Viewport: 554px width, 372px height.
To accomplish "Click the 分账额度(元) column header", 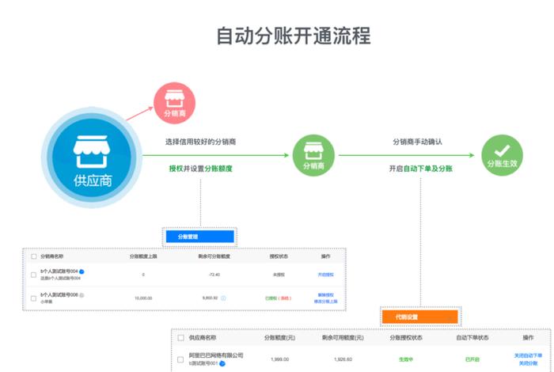I will pyautogui.click(x=280, y=338).
